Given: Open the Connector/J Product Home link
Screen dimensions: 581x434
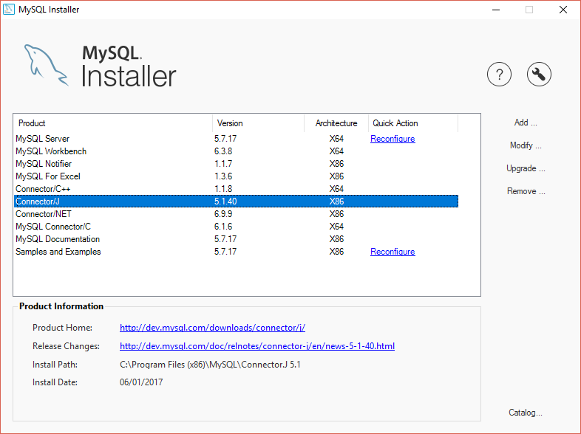Looking at the screenshot, I should [x=212, y=328].
